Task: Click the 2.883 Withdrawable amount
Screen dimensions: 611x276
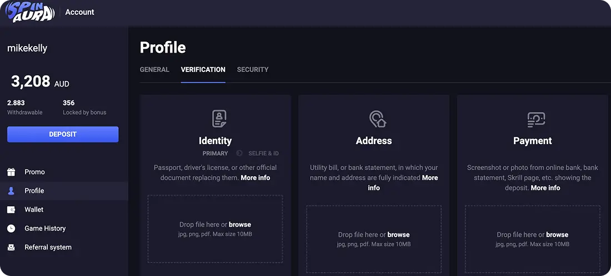Action: [x=16, y=103]
